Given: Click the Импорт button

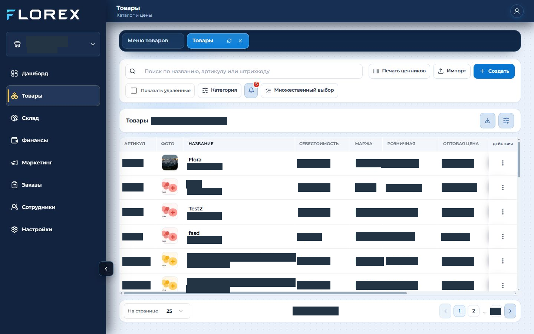Looking at the screenshot, I should 452,71.
